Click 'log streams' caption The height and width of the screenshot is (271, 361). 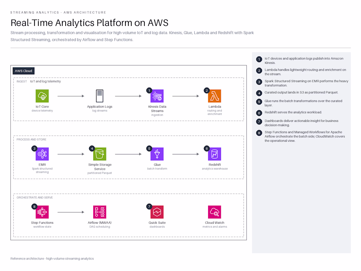100,111
